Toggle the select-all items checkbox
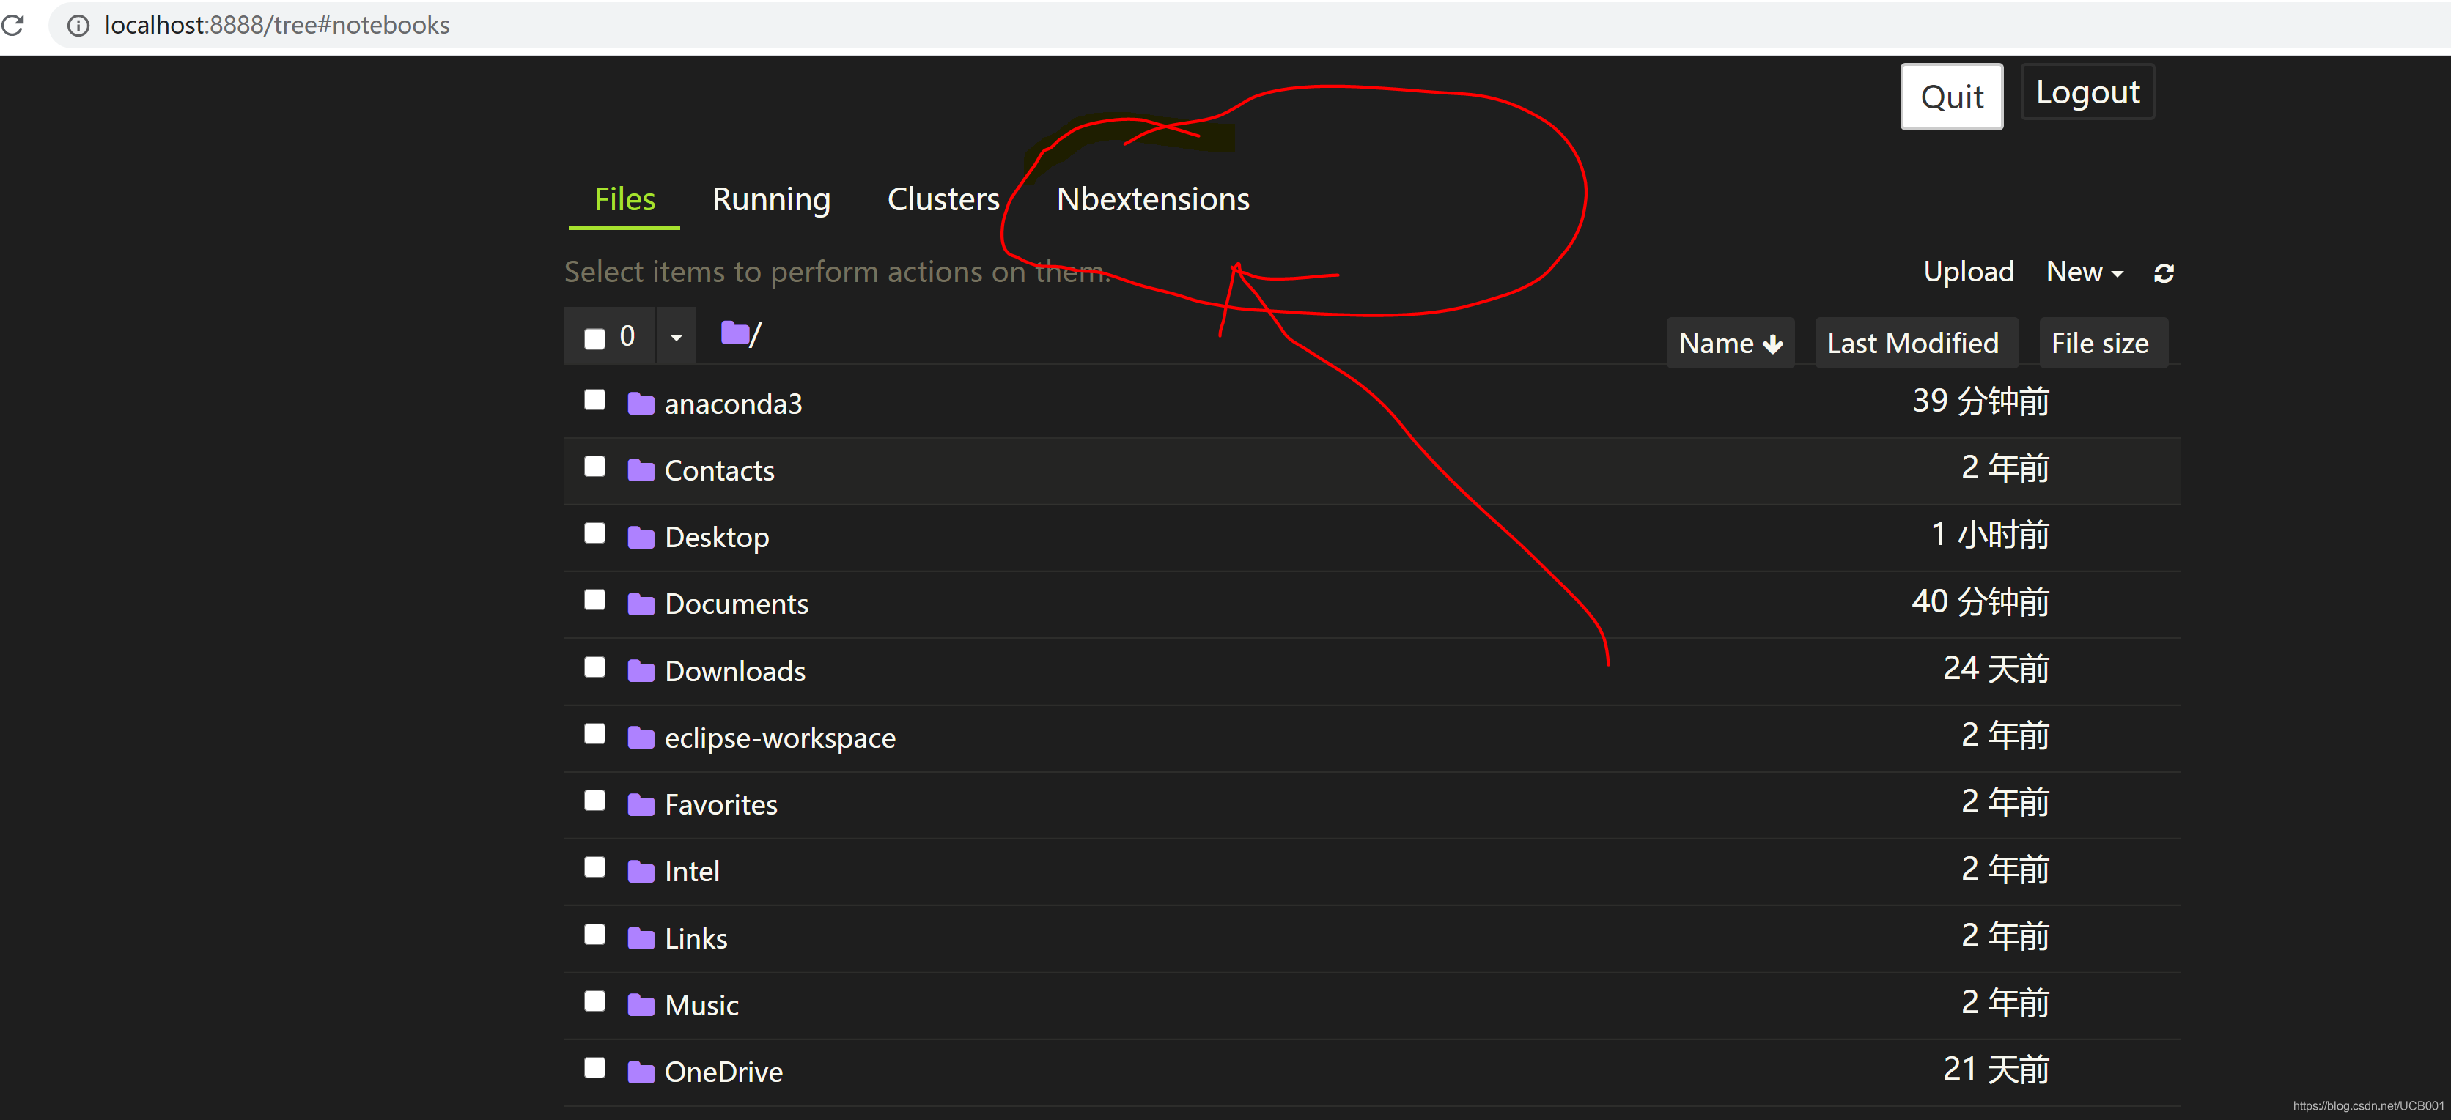The image size is (2451, 1120). (x=594, y=338)
